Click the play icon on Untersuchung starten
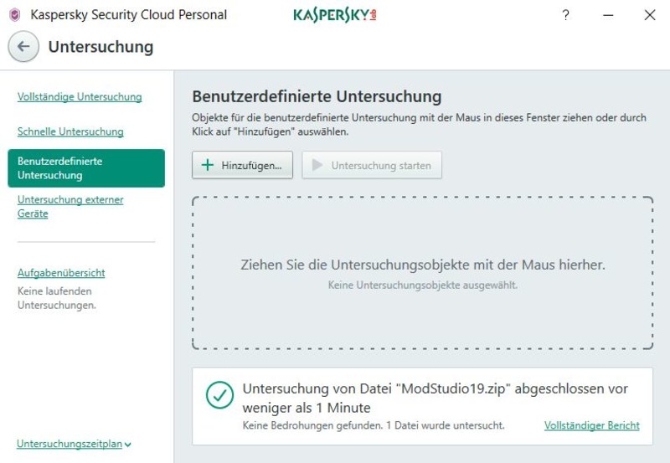670x463 pixels. (x=317, y=165)
